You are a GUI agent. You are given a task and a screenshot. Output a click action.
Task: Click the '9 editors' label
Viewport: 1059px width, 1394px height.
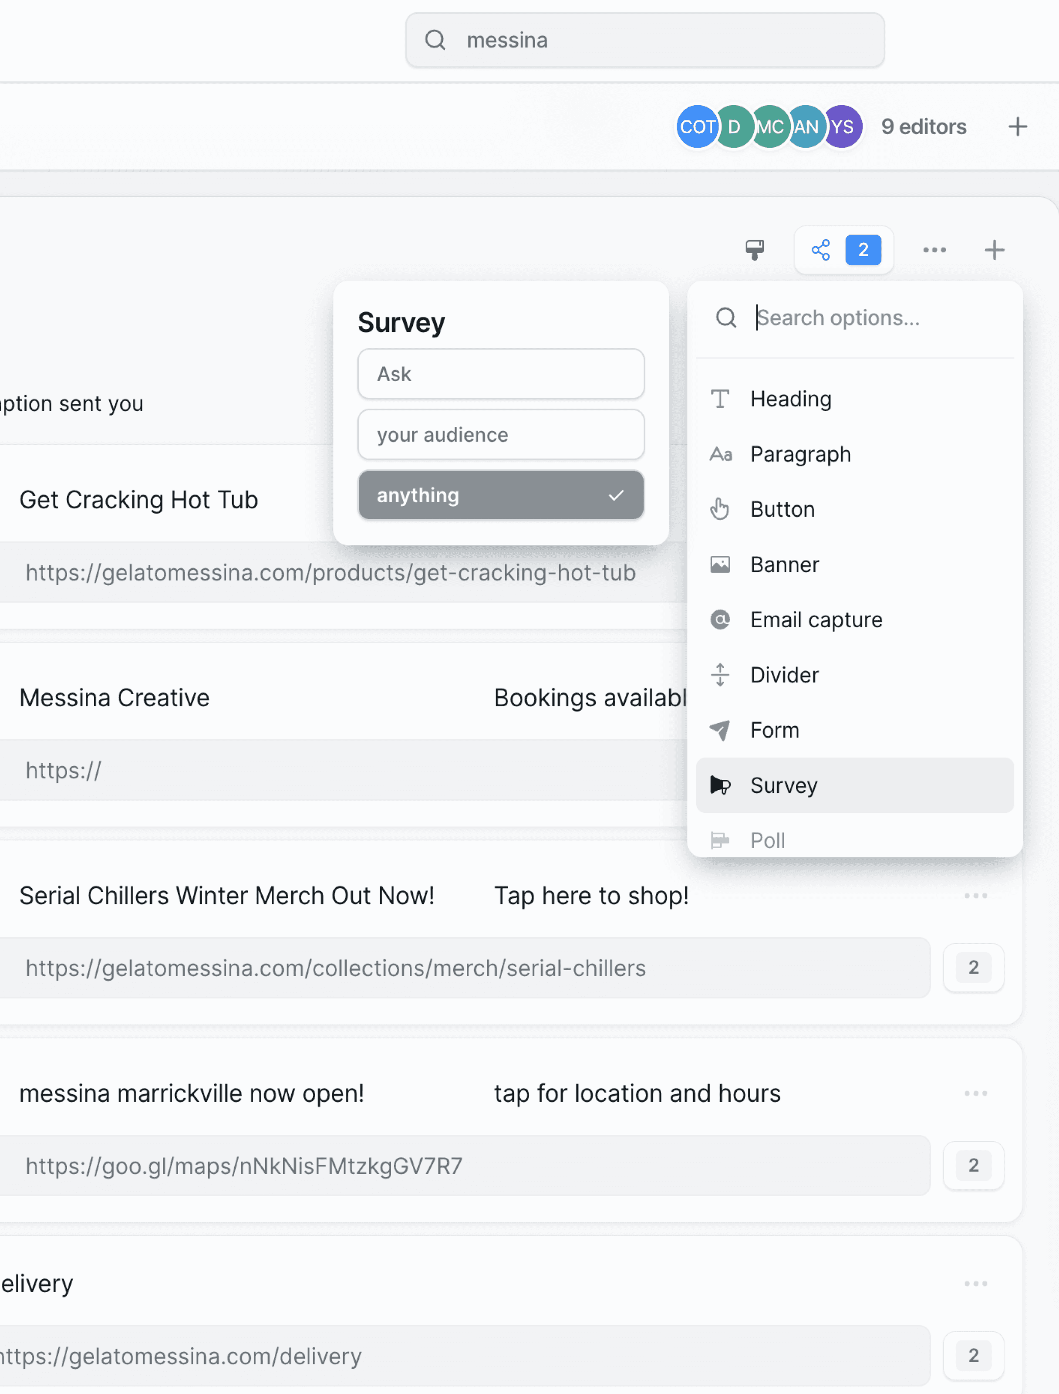(x=923, y=127)
